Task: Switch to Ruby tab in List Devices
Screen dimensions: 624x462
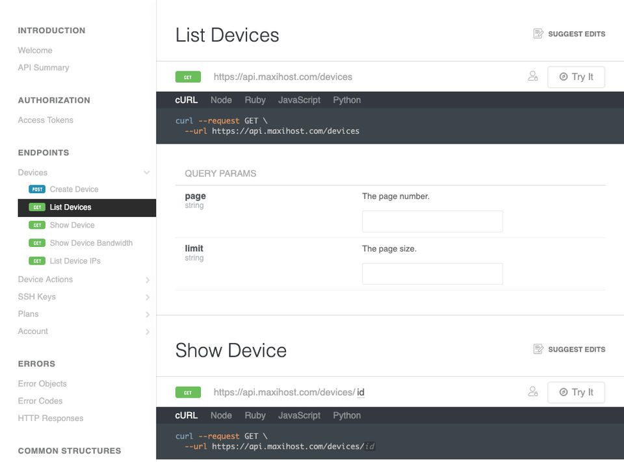Action: 255,100
